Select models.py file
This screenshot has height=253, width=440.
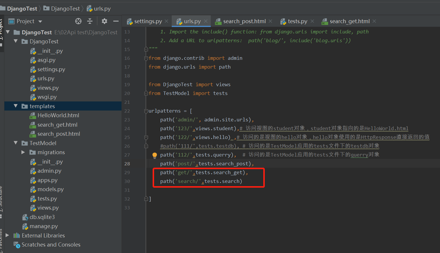pyautogui.click(x=50, y=189)
